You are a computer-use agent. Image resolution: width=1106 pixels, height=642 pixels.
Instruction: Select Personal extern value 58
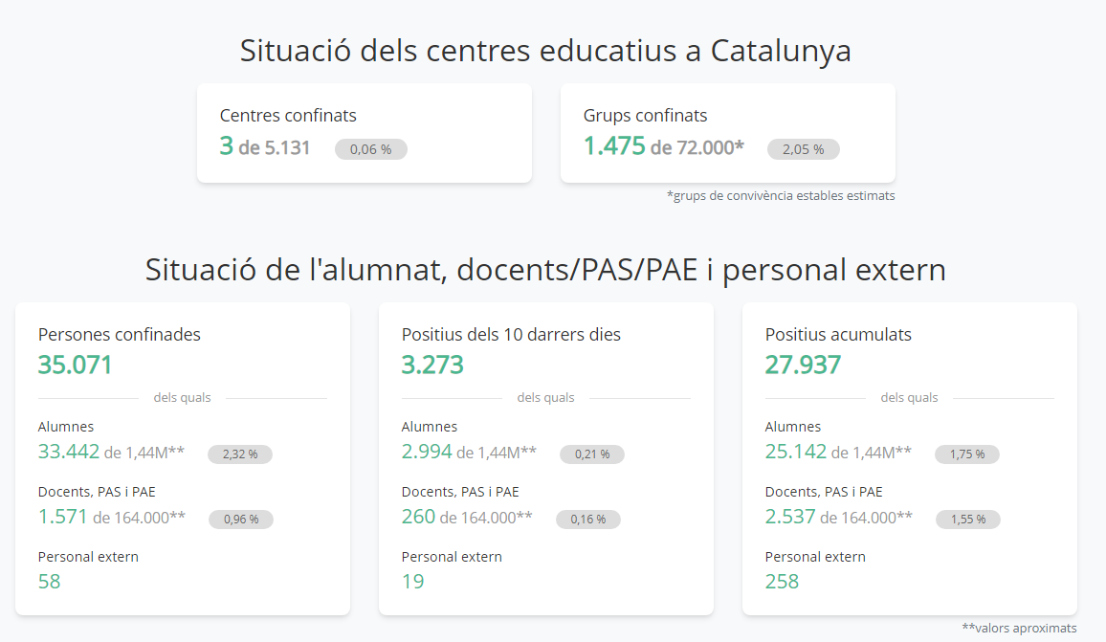coord(50,582)
